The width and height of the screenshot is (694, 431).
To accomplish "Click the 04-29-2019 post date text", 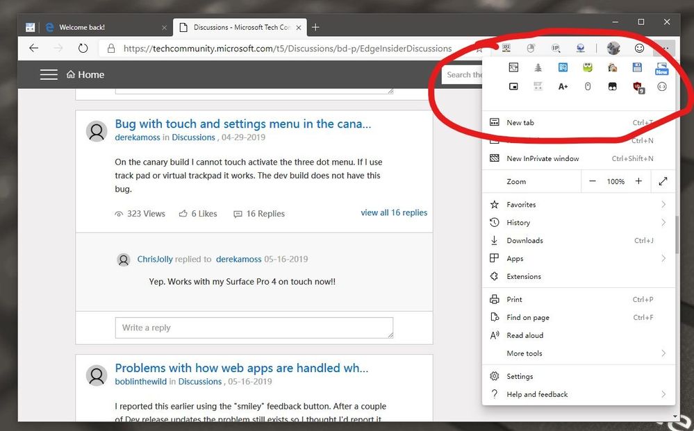I will point(243,137).
